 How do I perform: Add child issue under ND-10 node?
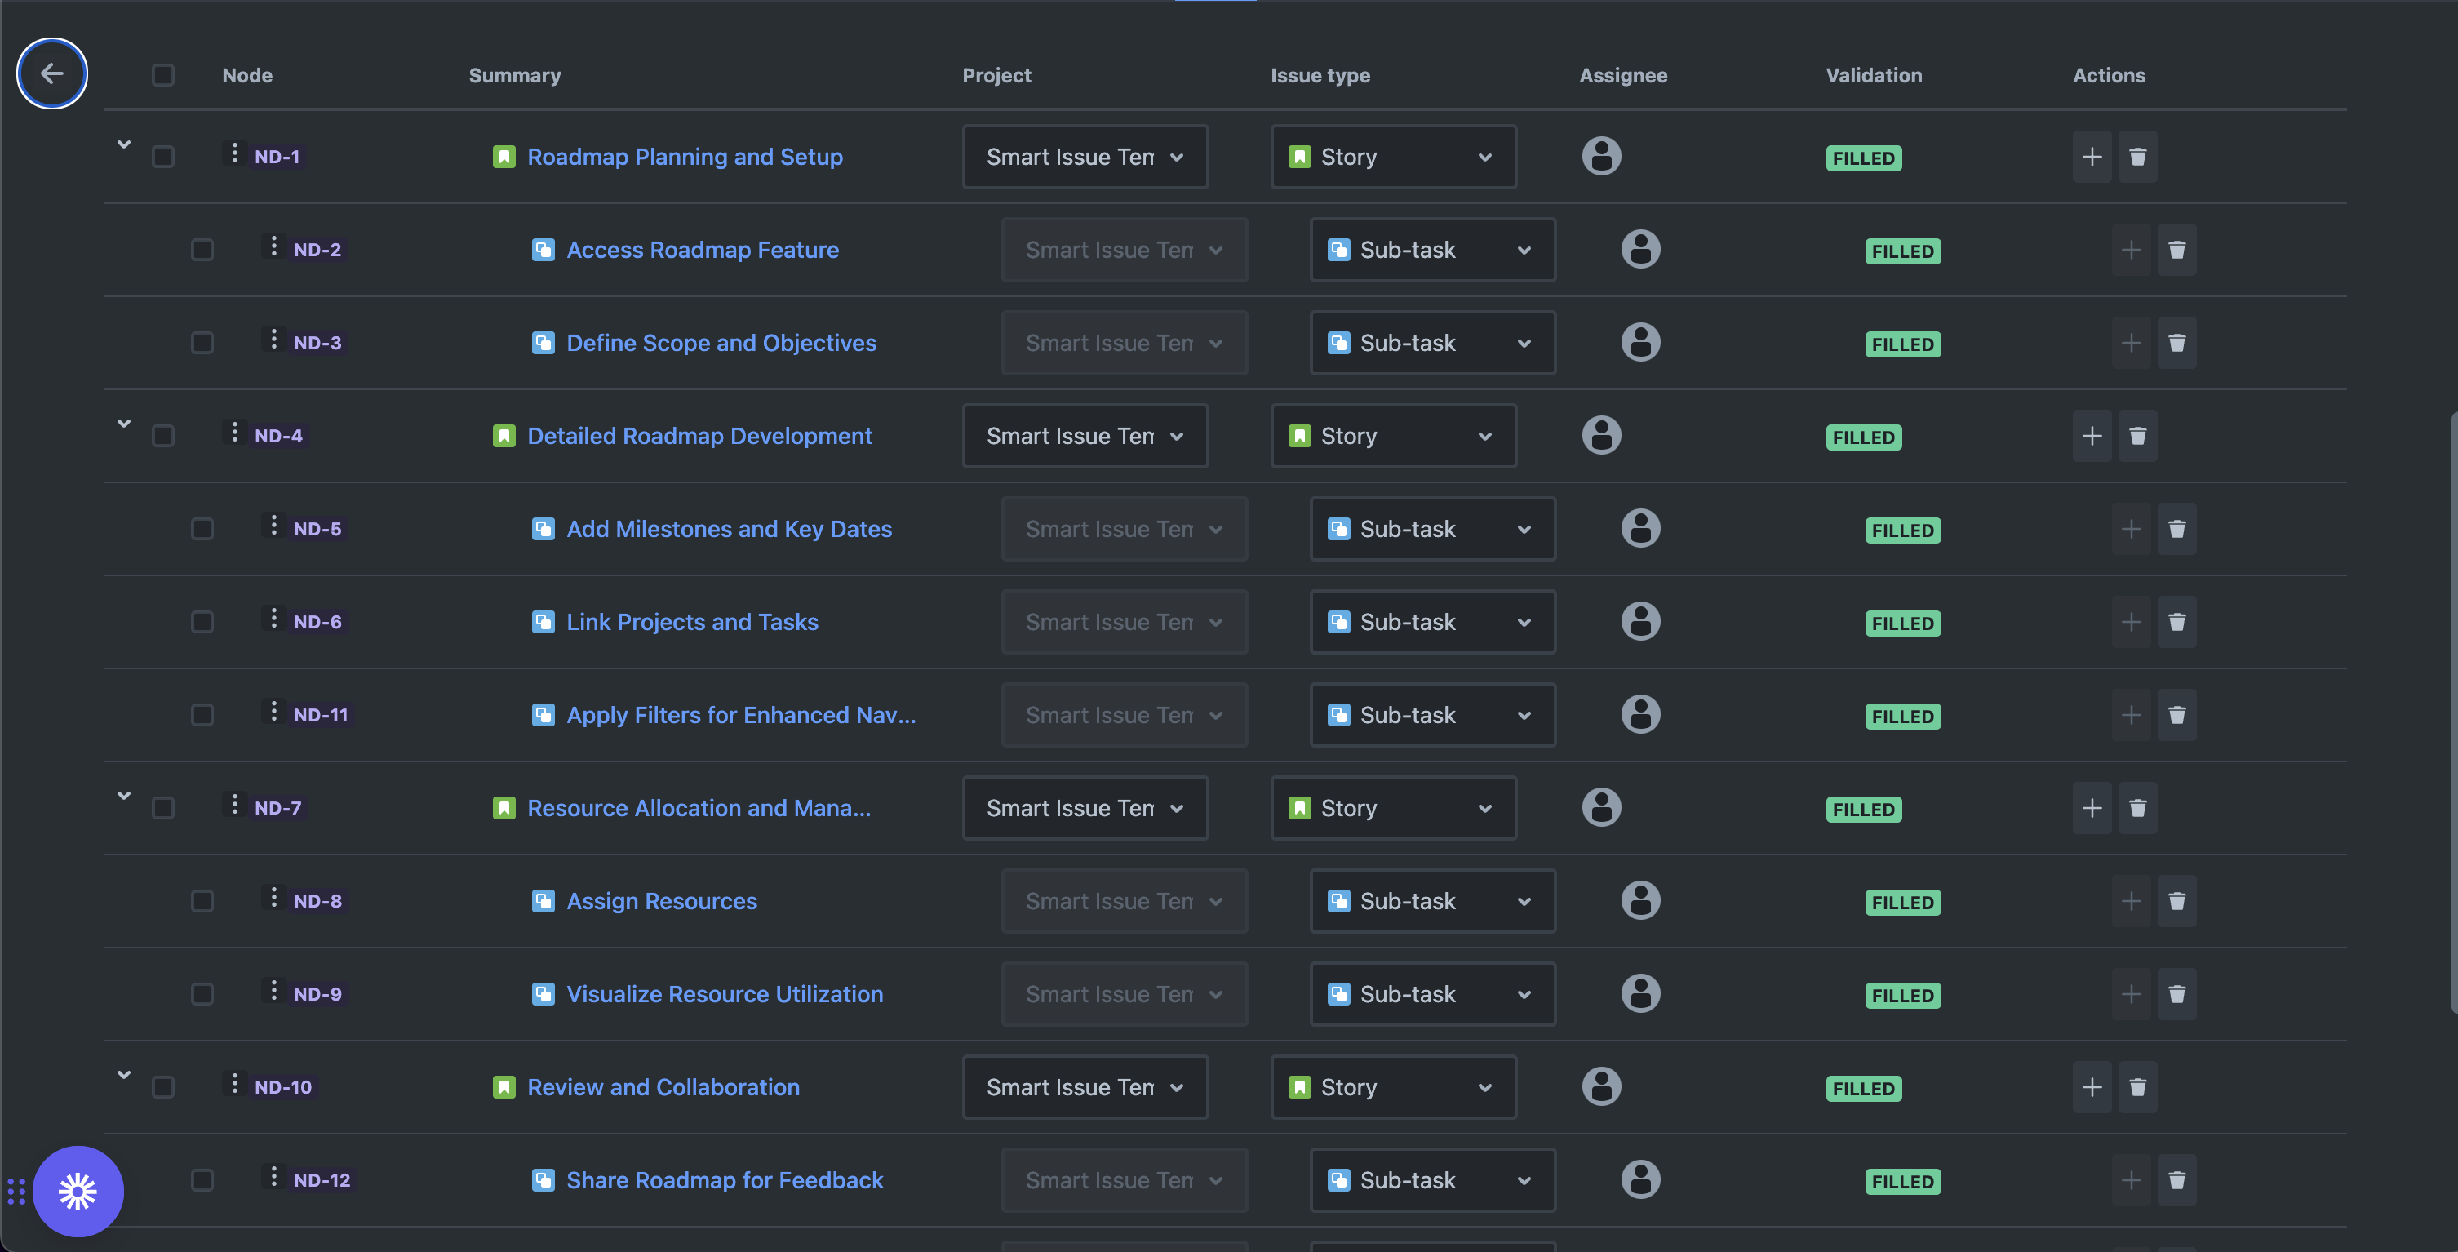click(2092, 1087)
